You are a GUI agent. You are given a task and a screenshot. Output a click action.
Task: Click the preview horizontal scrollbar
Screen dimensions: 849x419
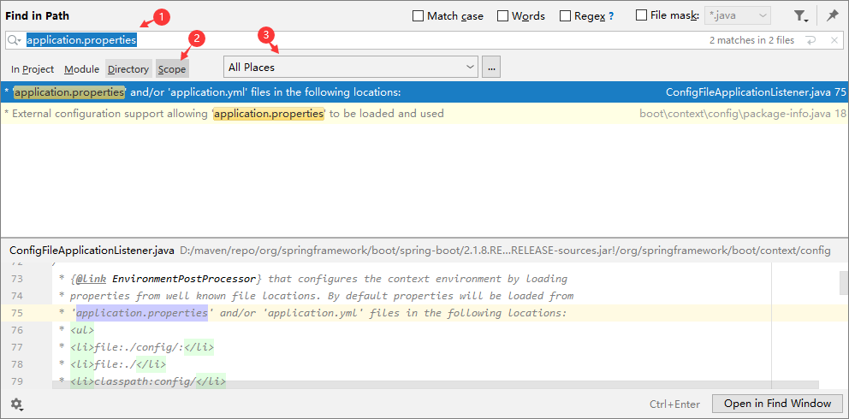[x=436, y=385]
